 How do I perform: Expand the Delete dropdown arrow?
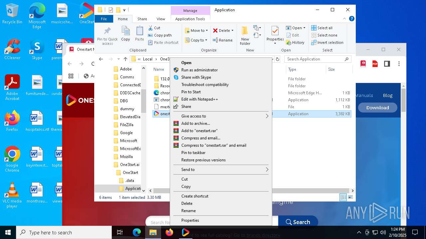[x=232, y=31]
